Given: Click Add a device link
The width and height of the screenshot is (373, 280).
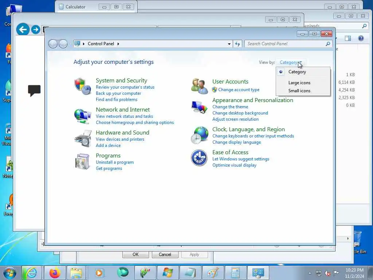Looking at the screenshot, I should click(108, 145).
